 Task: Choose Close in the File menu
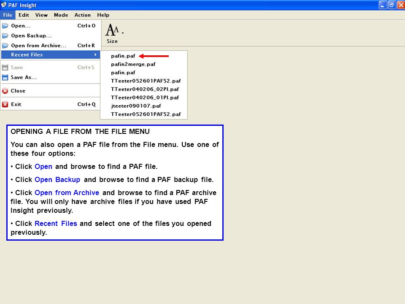click(x=50, y=91)
